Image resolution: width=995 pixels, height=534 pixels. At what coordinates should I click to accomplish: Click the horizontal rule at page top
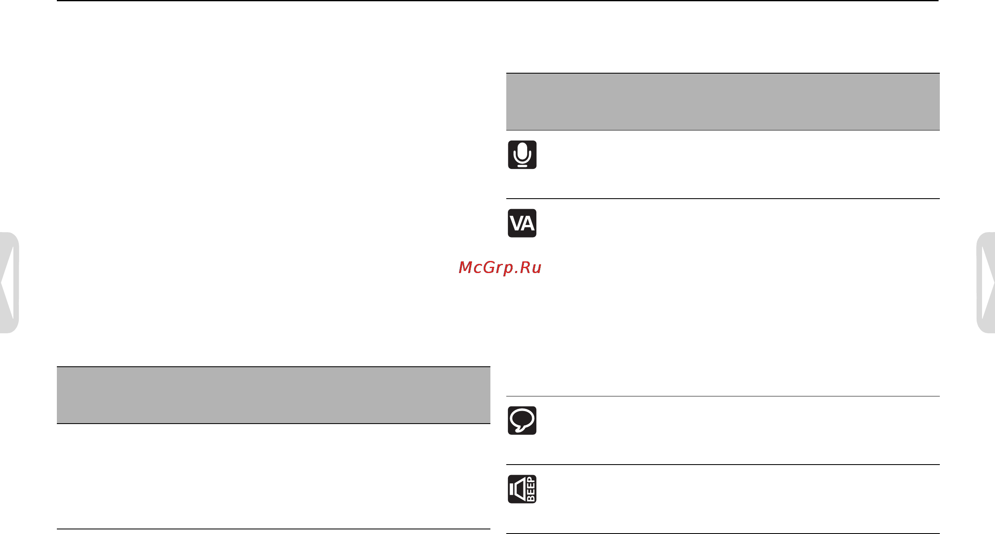pyautogui.click(x=497, y=1)
